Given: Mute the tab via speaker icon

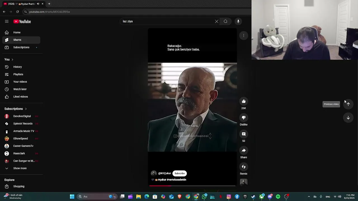Looking at the screenshot, I should click(38, 4).
